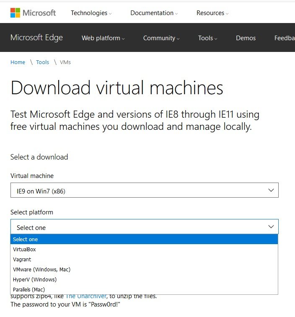Pick Vagrant from the platform list
Image resolution: width=295 pixels, height=317 pixels.
click(x=22, y=260)
